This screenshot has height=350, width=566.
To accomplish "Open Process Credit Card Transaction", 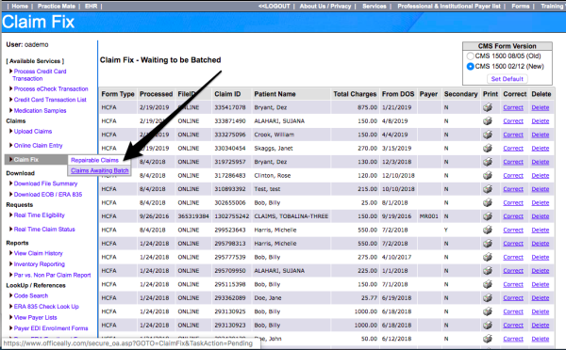I will coord(40,75).
